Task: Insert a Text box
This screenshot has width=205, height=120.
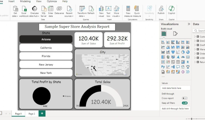Action: [108, 9]
